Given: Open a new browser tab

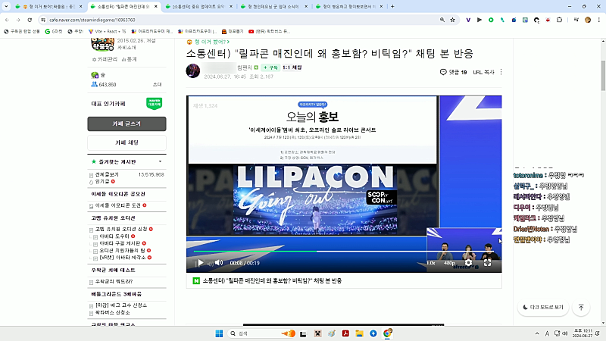Looking at the screenshot, I should (x=392, y=7).
